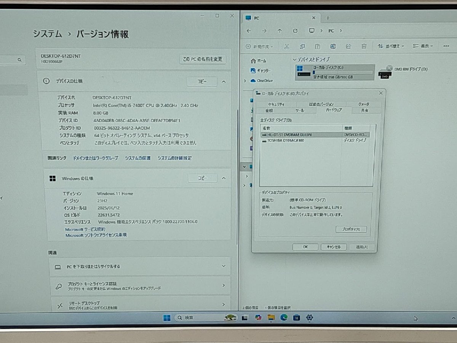Click the Delete trash icon in Explorer toolbar
The image size is (457, 343).
coord(364,46)
